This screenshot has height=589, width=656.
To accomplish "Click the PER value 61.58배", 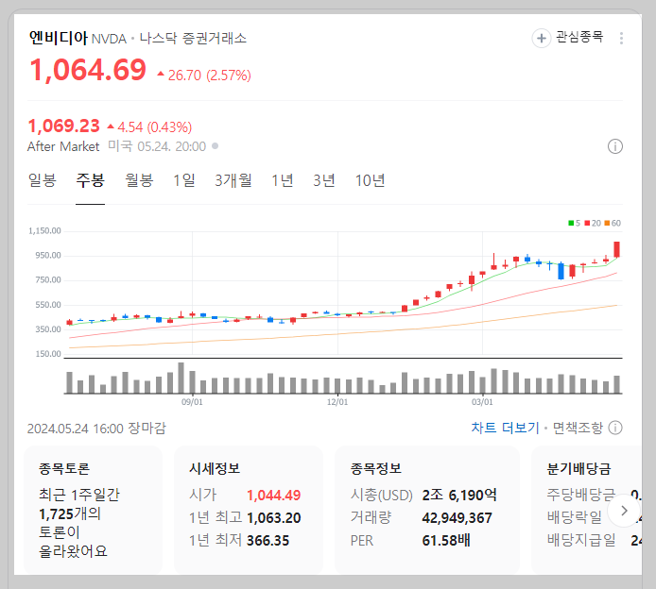I will (x=446, y=541).
